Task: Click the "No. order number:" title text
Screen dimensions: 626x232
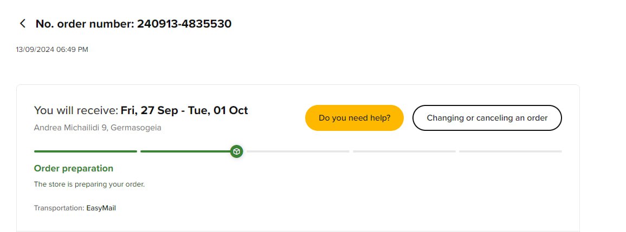Action: pyautogui.click(x=85, y=24)
